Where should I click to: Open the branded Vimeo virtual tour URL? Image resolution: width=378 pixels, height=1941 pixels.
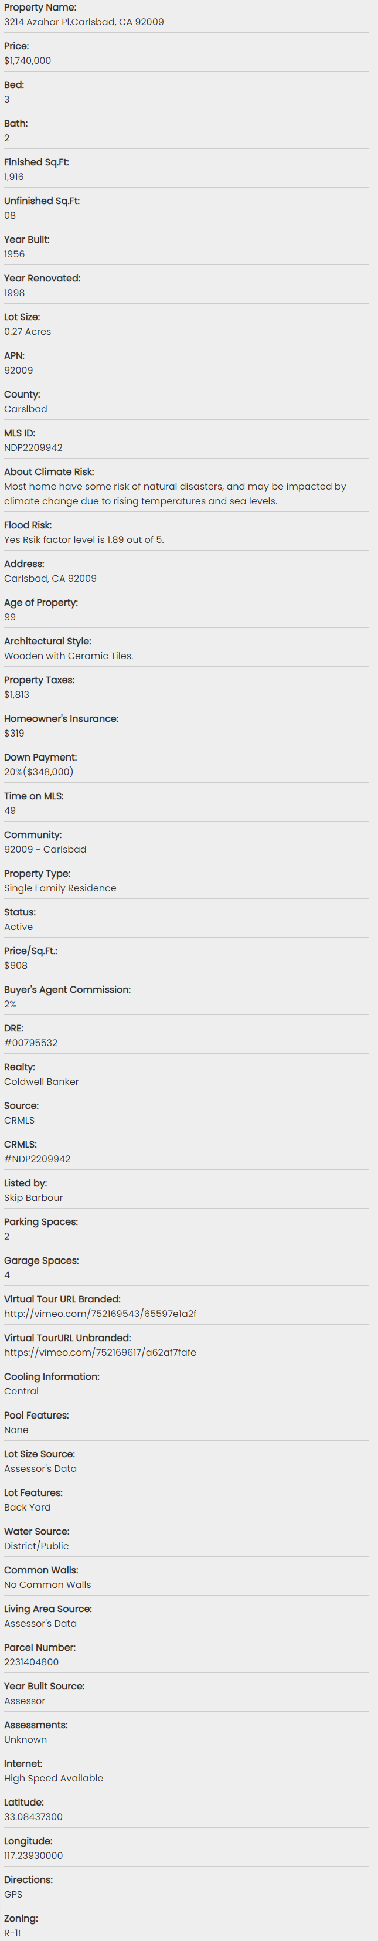tap(100, 1314)
